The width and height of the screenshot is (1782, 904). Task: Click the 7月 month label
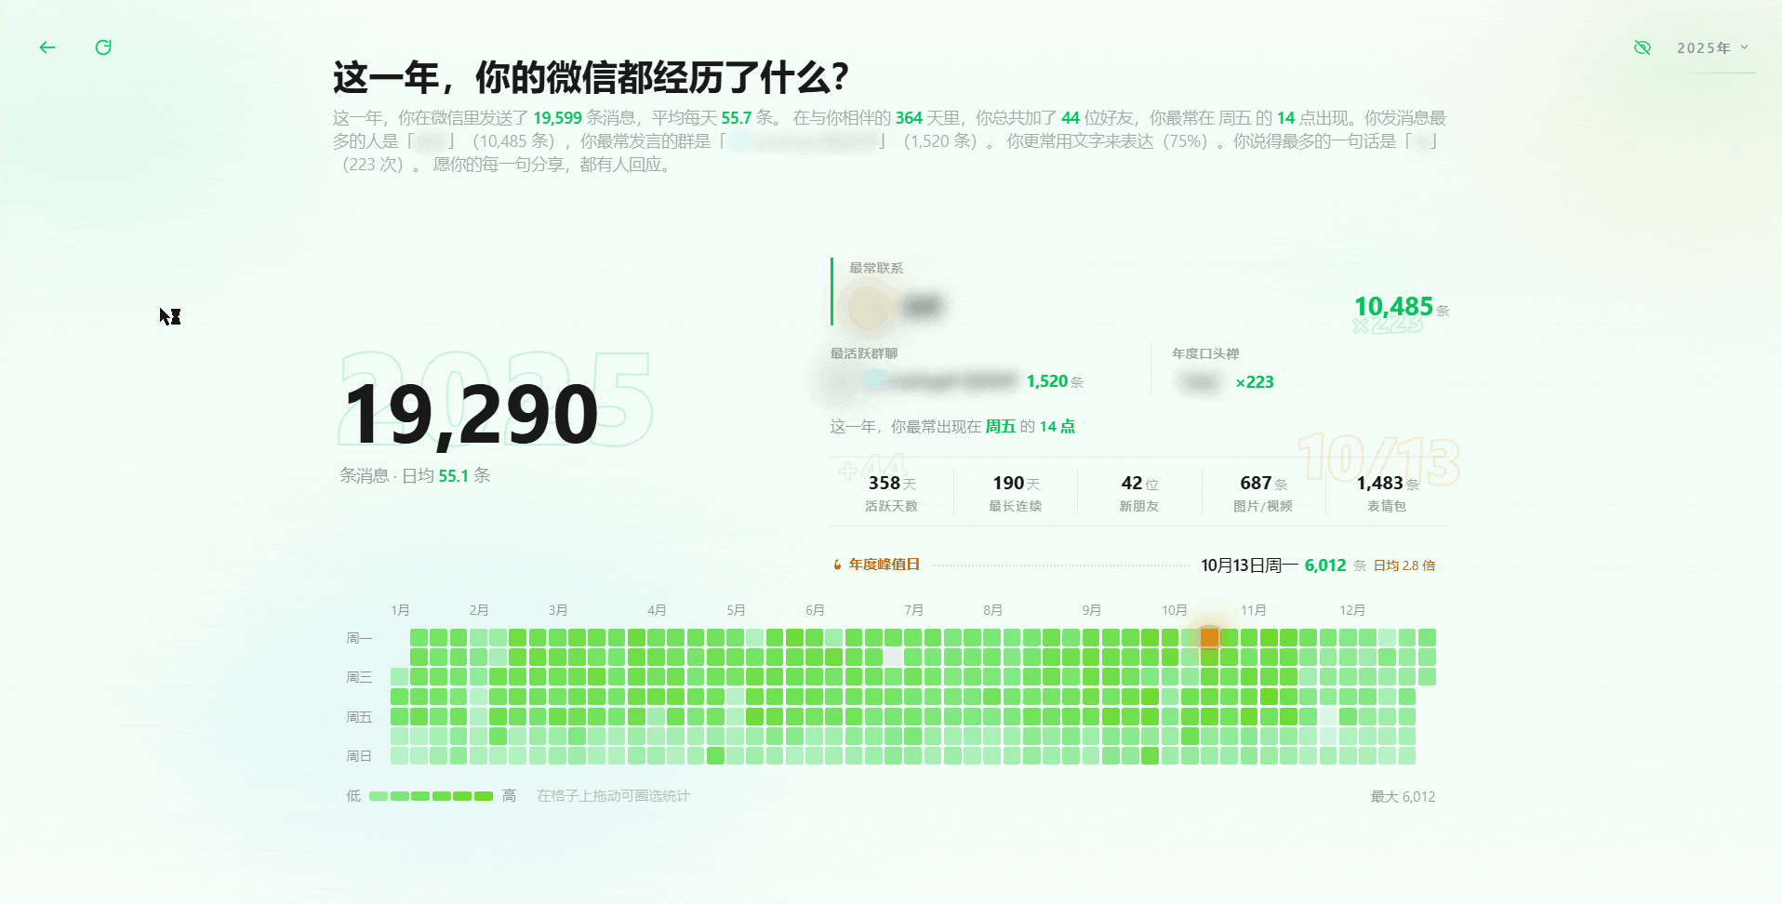913,610
